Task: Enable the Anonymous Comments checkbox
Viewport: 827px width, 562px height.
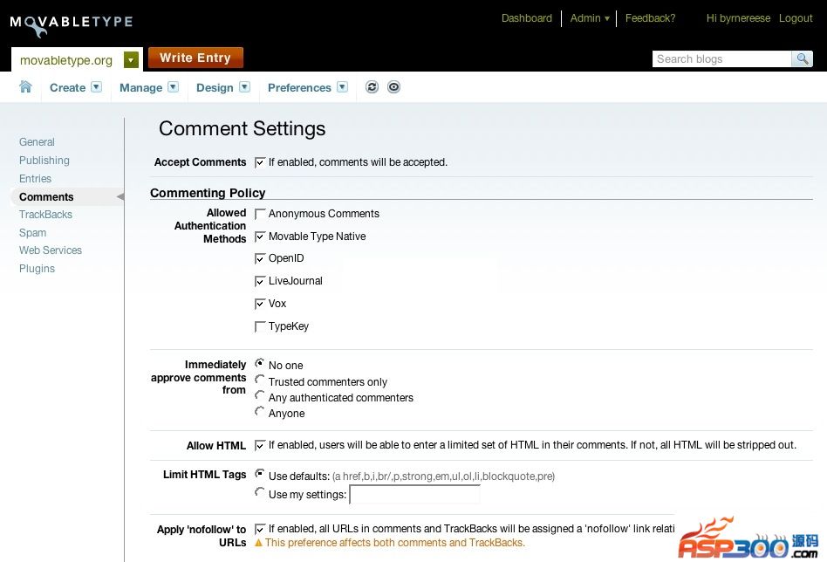Action: [x=260, y=214]
